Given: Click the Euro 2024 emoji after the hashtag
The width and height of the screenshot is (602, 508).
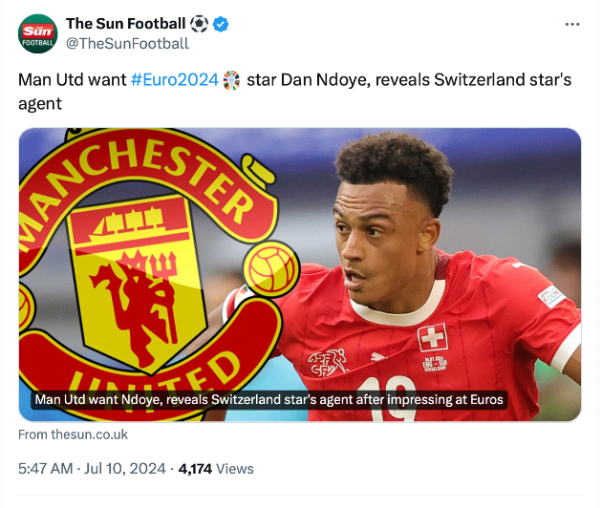Looking at the screenshot, I should pos(232,80).
